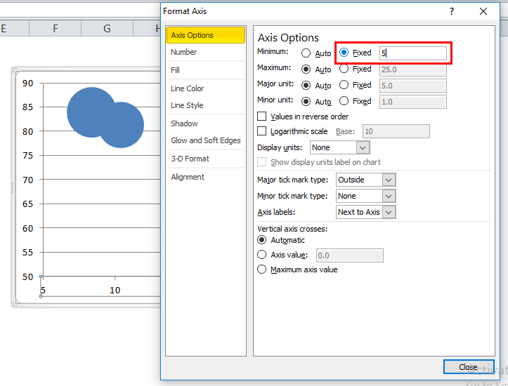508x386 pixels.
Task: Click the vertical axis label 50
Action: pyautogui.click(x=28, y=277)
